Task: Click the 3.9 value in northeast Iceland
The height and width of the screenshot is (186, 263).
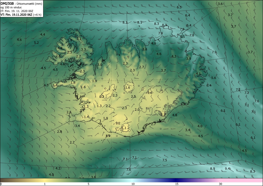Action: point(189,59)
